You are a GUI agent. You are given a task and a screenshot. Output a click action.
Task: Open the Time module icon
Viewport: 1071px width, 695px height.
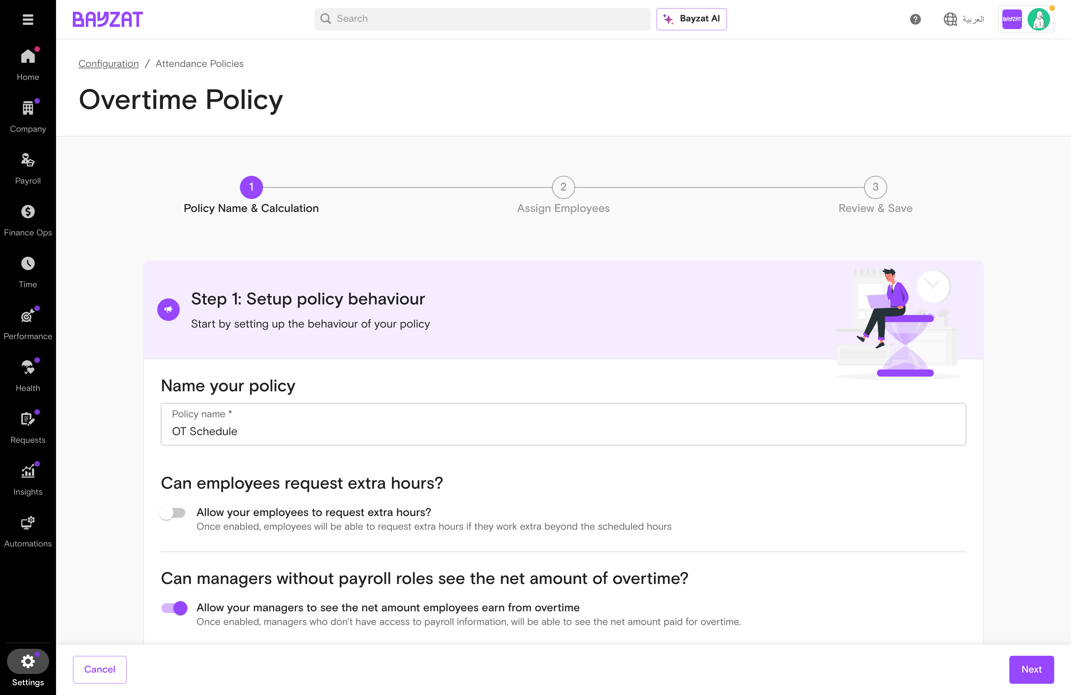tap(28, 264)
